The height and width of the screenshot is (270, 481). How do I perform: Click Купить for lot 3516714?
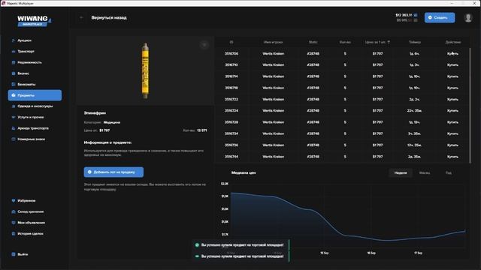pyautogui.click(x=452, y=76)
